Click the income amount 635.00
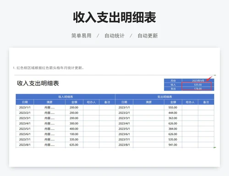This screenshot has width=229, height=176. point(74,145)
